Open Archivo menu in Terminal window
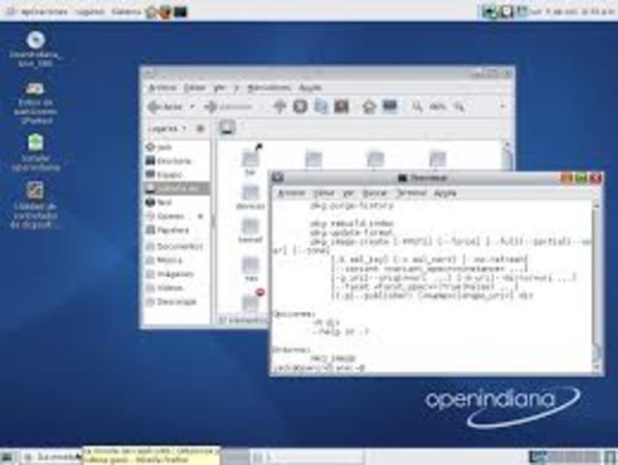 [x=291, y=193]
